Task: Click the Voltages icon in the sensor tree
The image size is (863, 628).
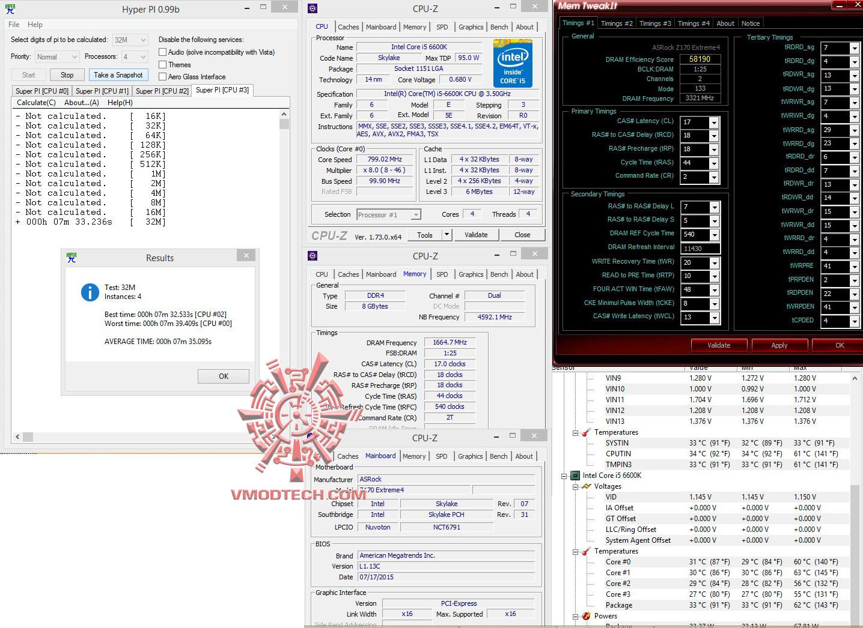Action: click(x=587, y=486)
